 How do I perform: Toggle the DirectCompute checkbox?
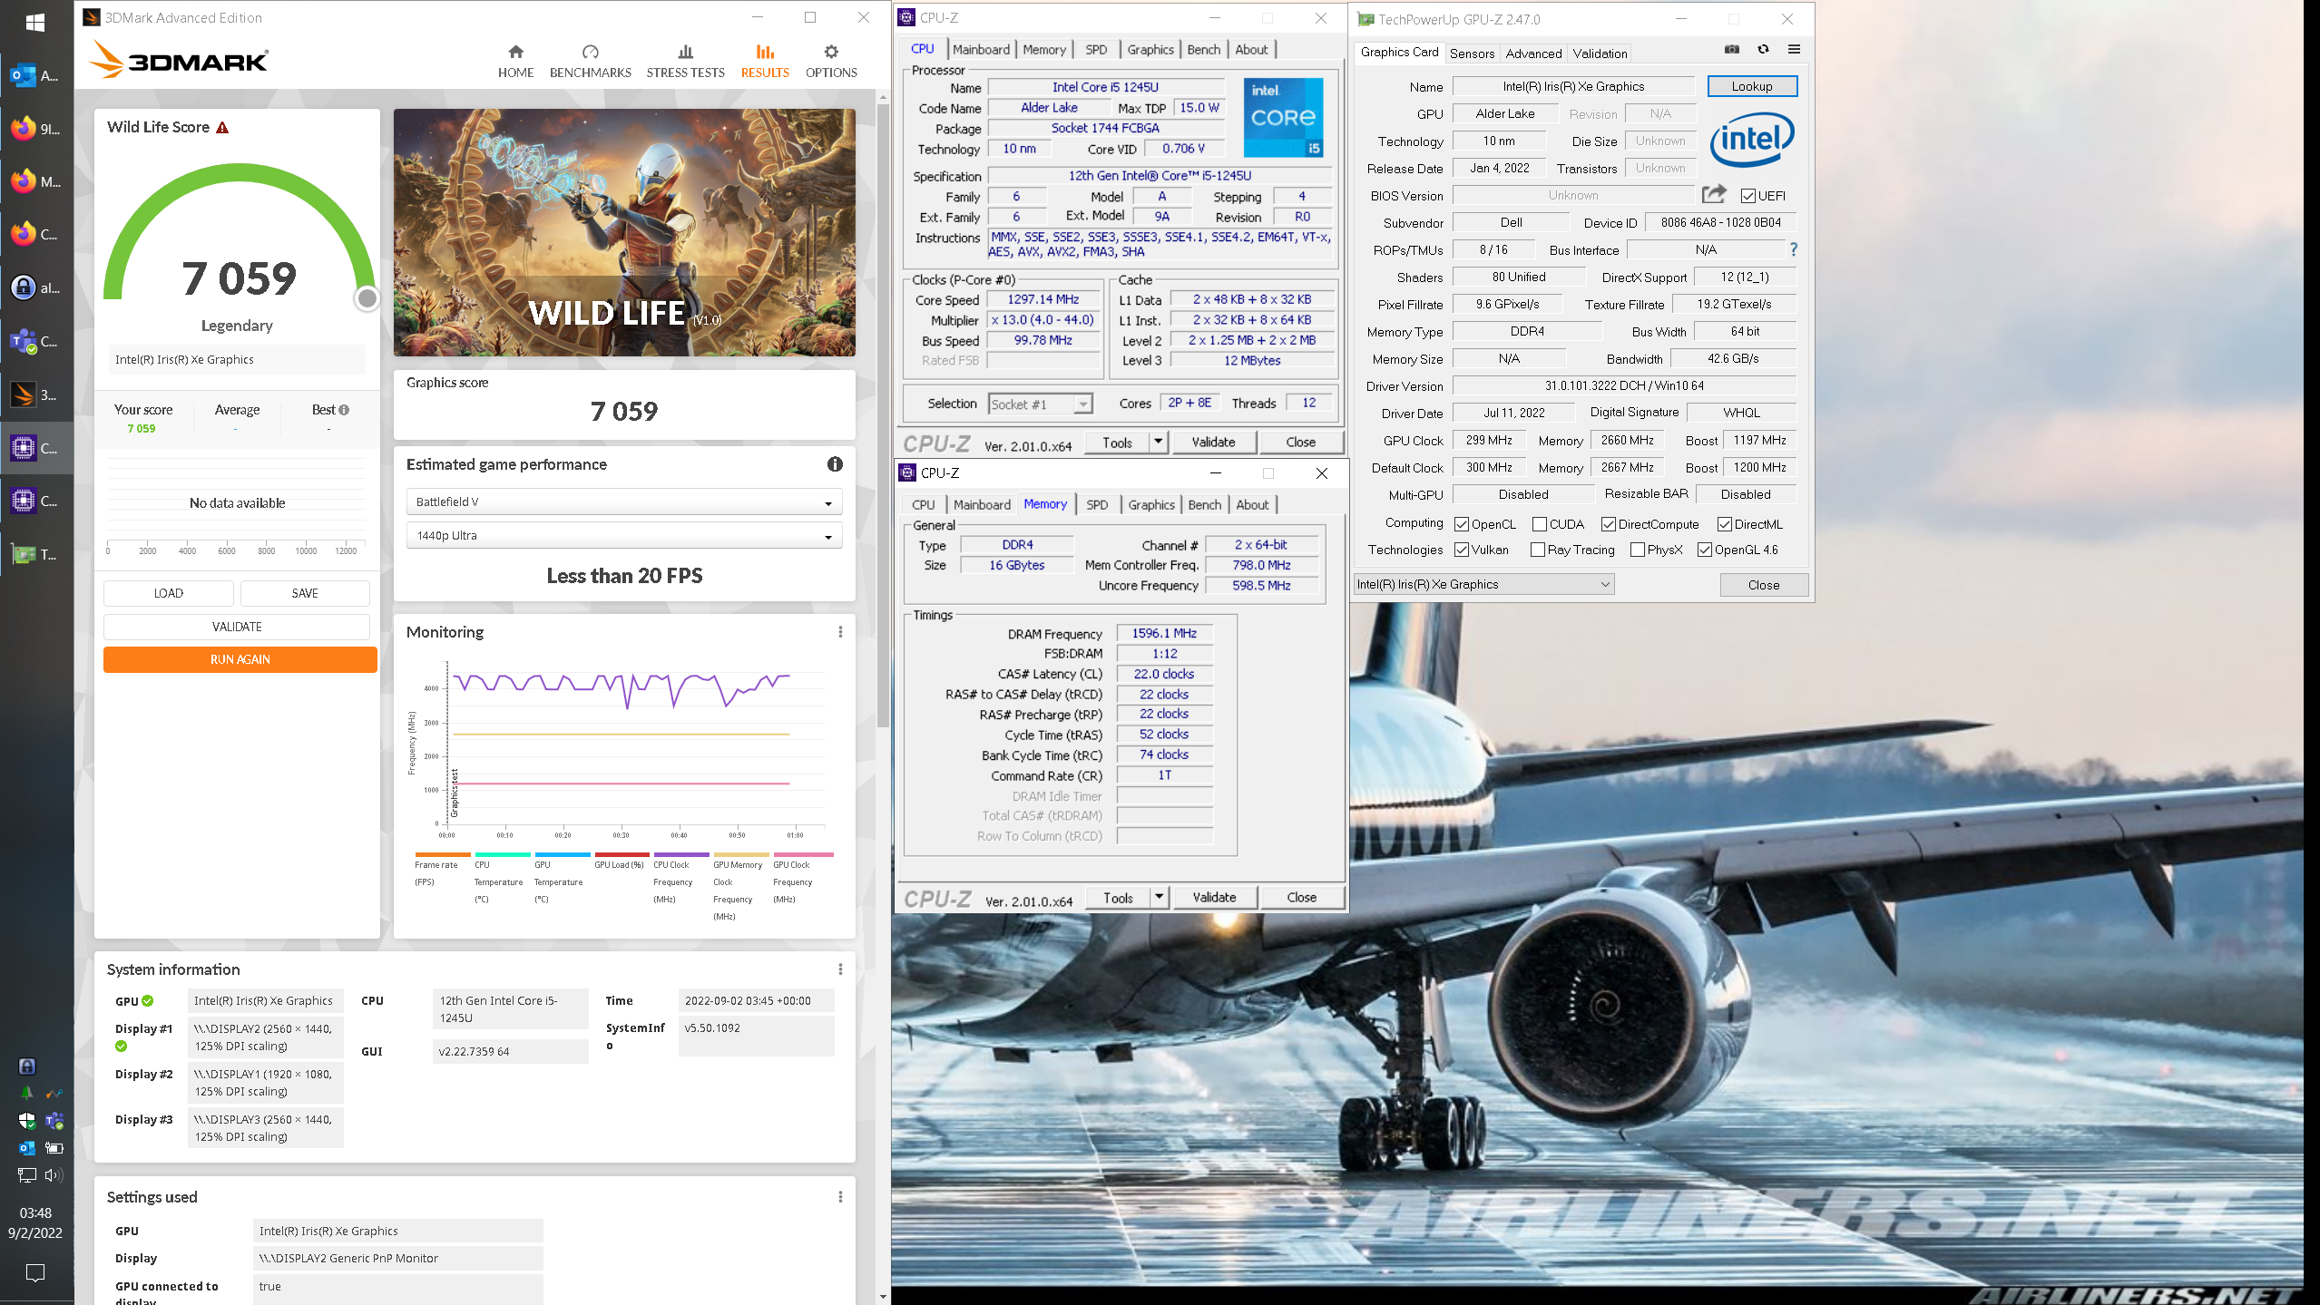pos(1609,524)
